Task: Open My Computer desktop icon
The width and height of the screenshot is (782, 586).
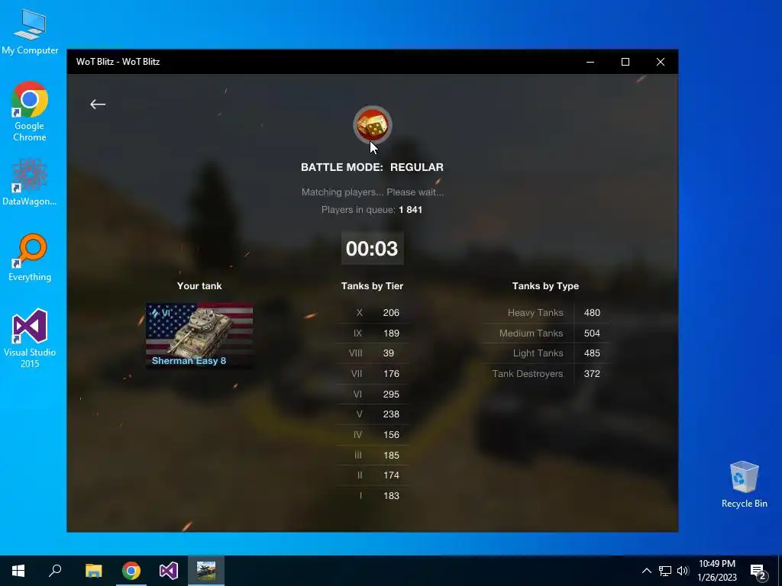Action: [30, 32]
